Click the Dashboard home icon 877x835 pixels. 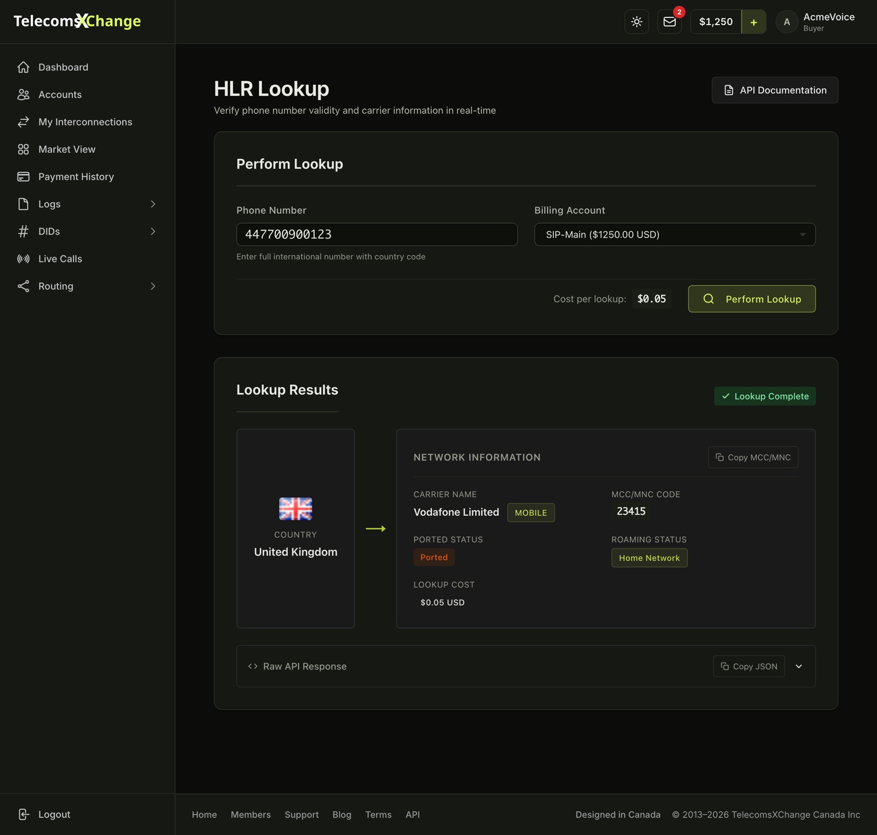[23, 67]
